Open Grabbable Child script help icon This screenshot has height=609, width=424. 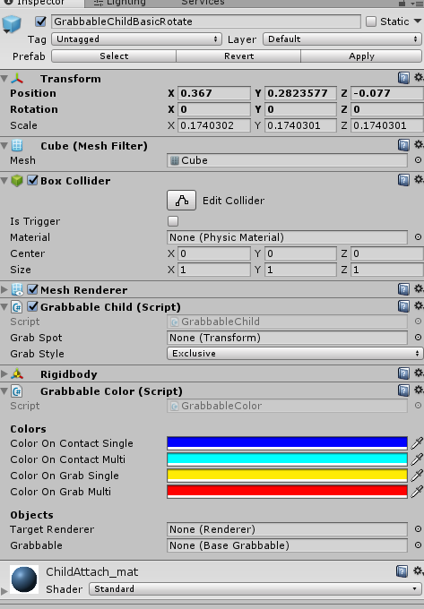[x=403, y=306]
